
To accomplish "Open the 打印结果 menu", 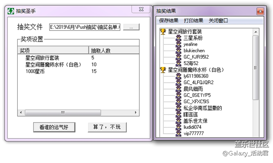I will click(x=194, y=20).
